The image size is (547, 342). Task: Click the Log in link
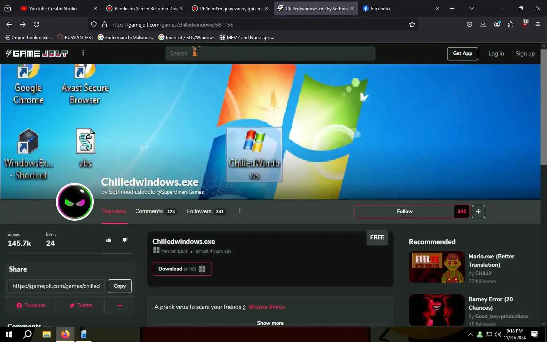(x=496, y=54)
